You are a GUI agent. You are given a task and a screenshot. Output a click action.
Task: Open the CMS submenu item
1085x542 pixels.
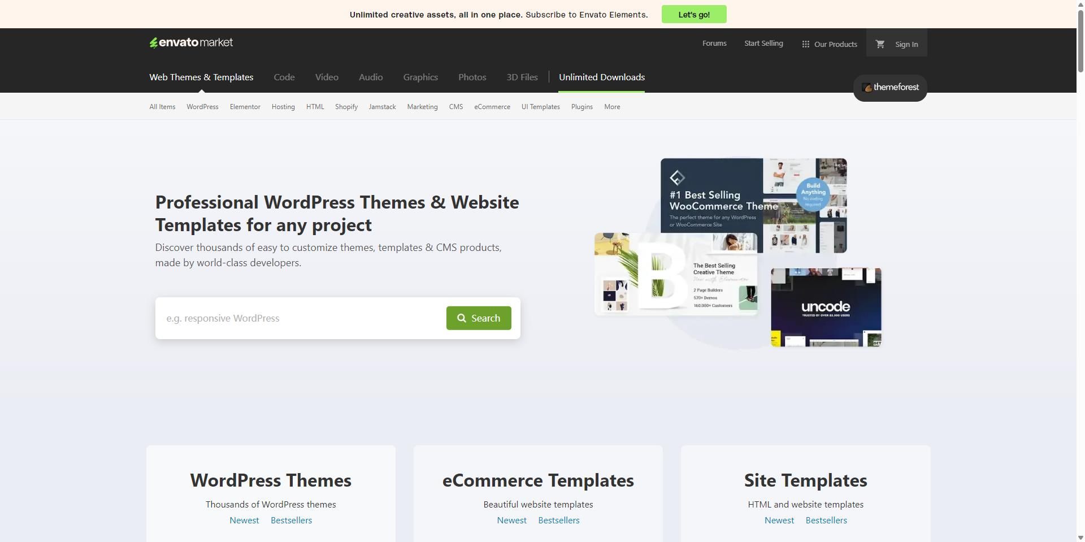456,107
